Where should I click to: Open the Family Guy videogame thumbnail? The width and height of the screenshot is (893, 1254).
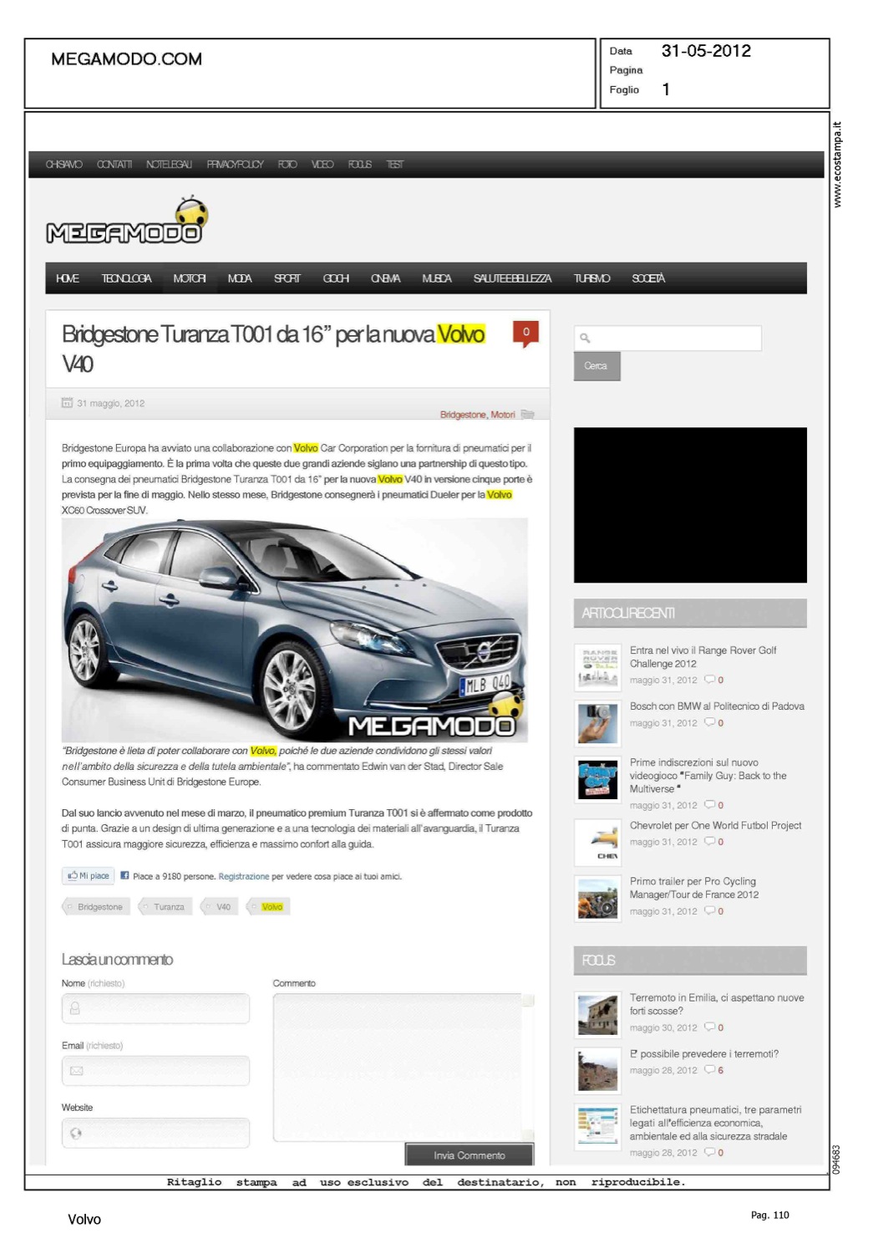[x=597, y=779]
